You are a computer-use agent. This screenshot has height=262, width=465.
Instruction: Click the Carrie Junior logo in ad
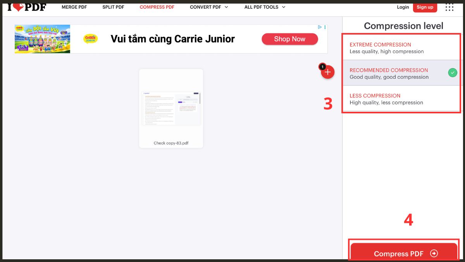pyautogui.click(x=91, y=39)
